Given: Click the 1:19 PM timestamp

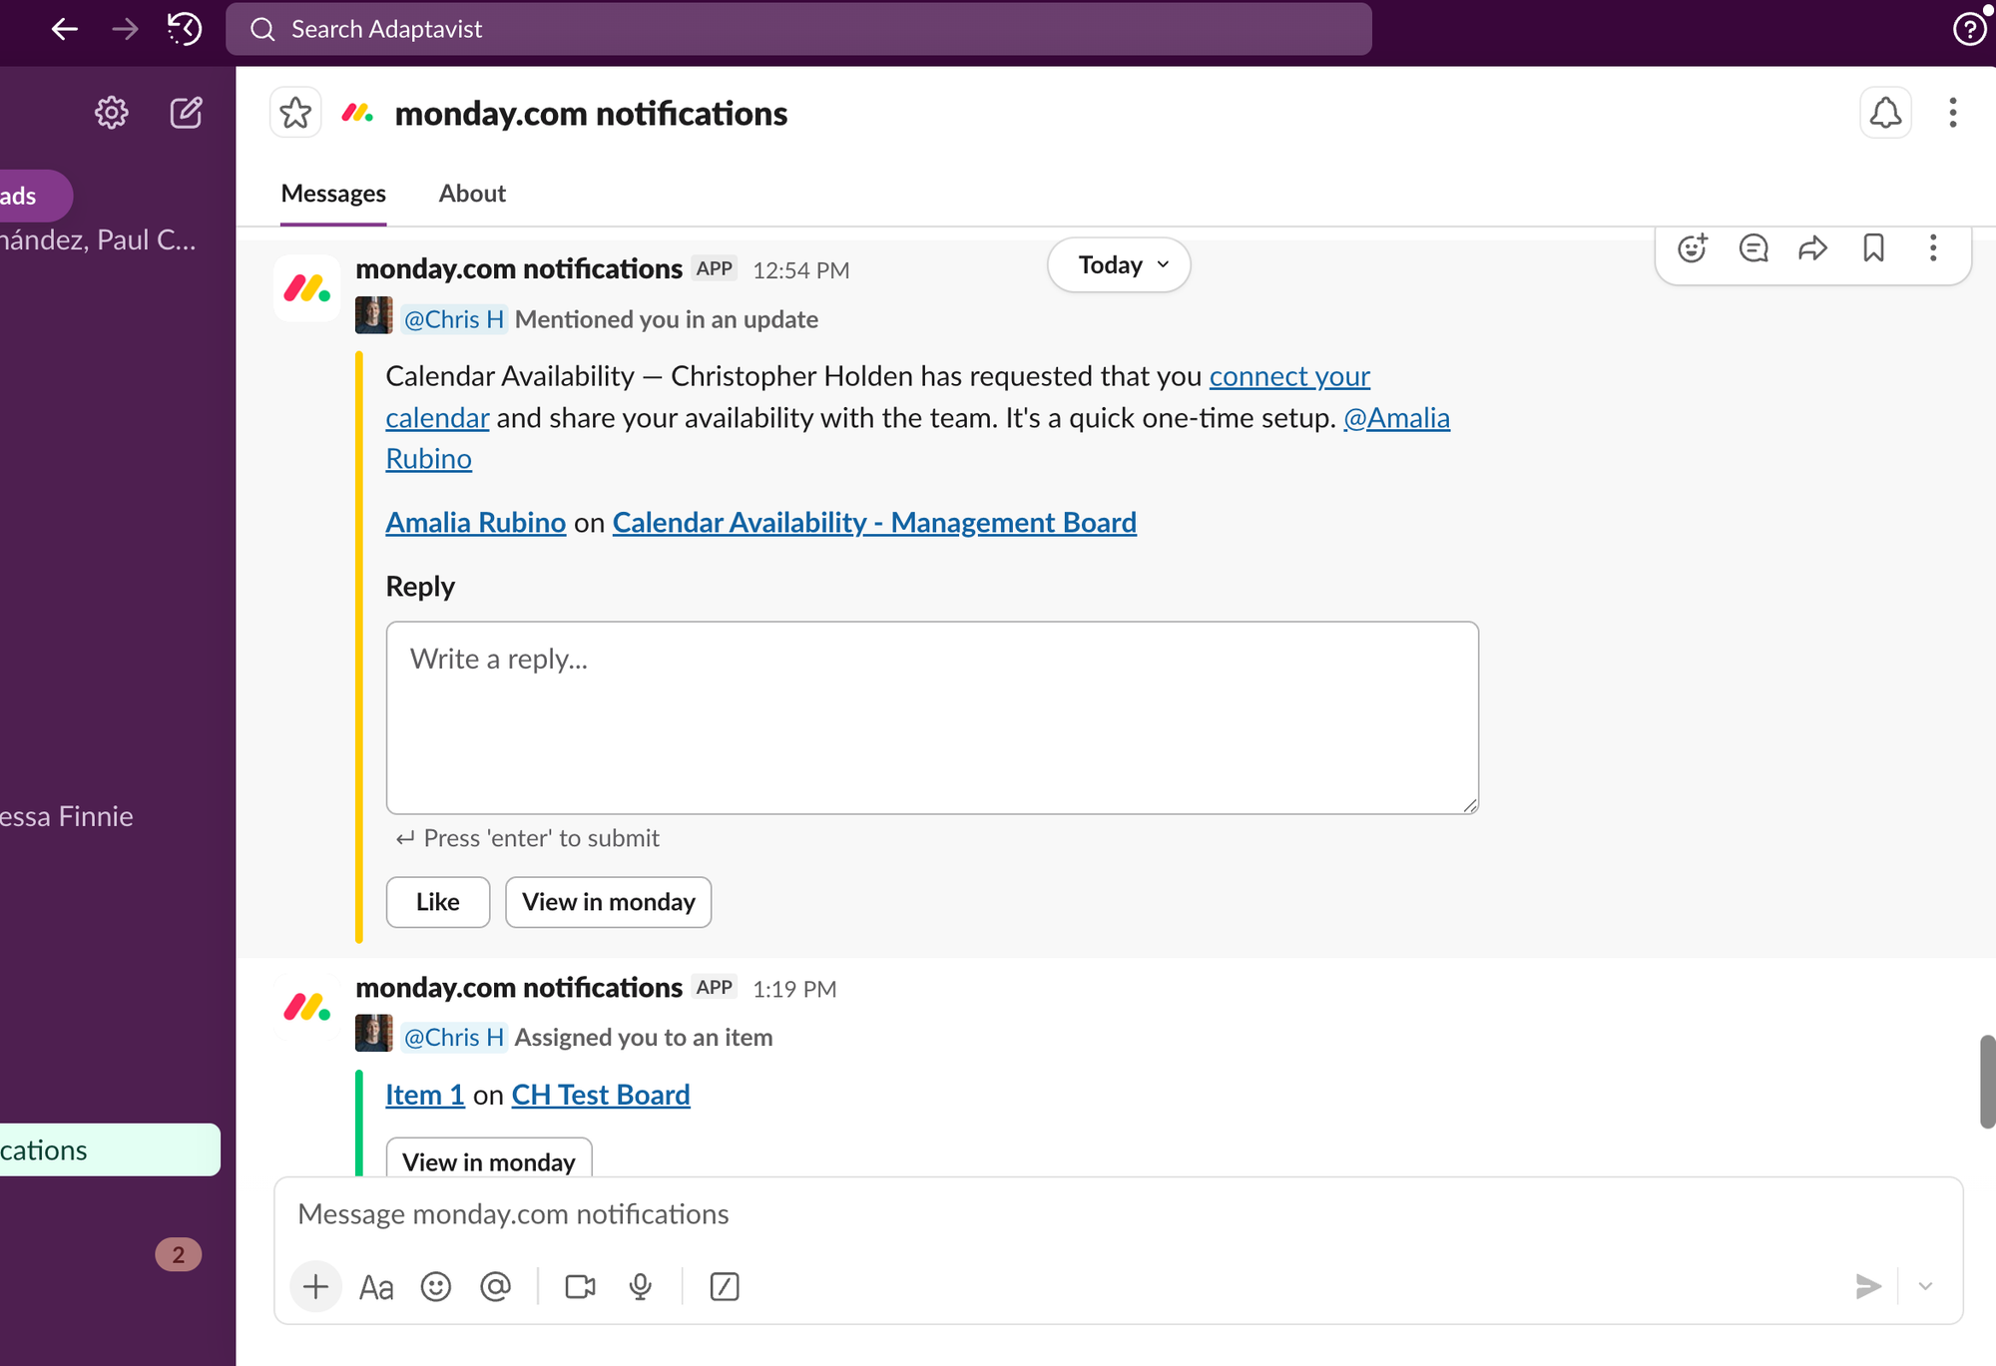Looking at the screenshot, I should point(794,990).
